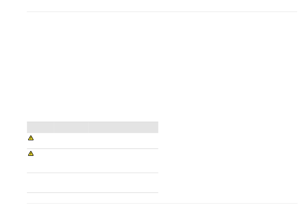Click first cell of the last table row

click(40, 183)
